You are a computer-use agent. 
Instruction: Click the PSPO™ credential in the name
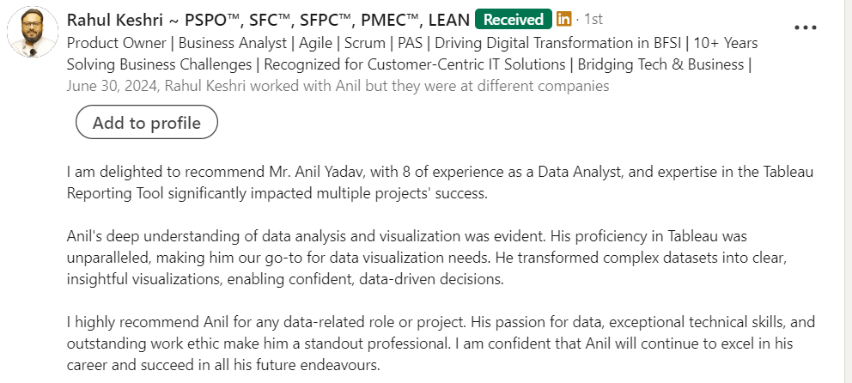coord(210,19)
